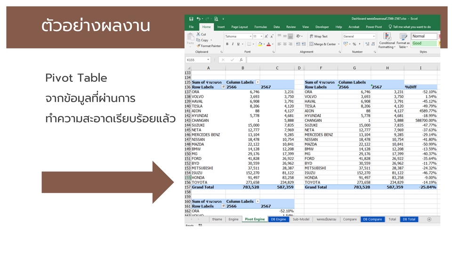This screenshot has width=452, height=254.
Task: Add a new sheet with plus icon
Action: [x=429, y=220]
